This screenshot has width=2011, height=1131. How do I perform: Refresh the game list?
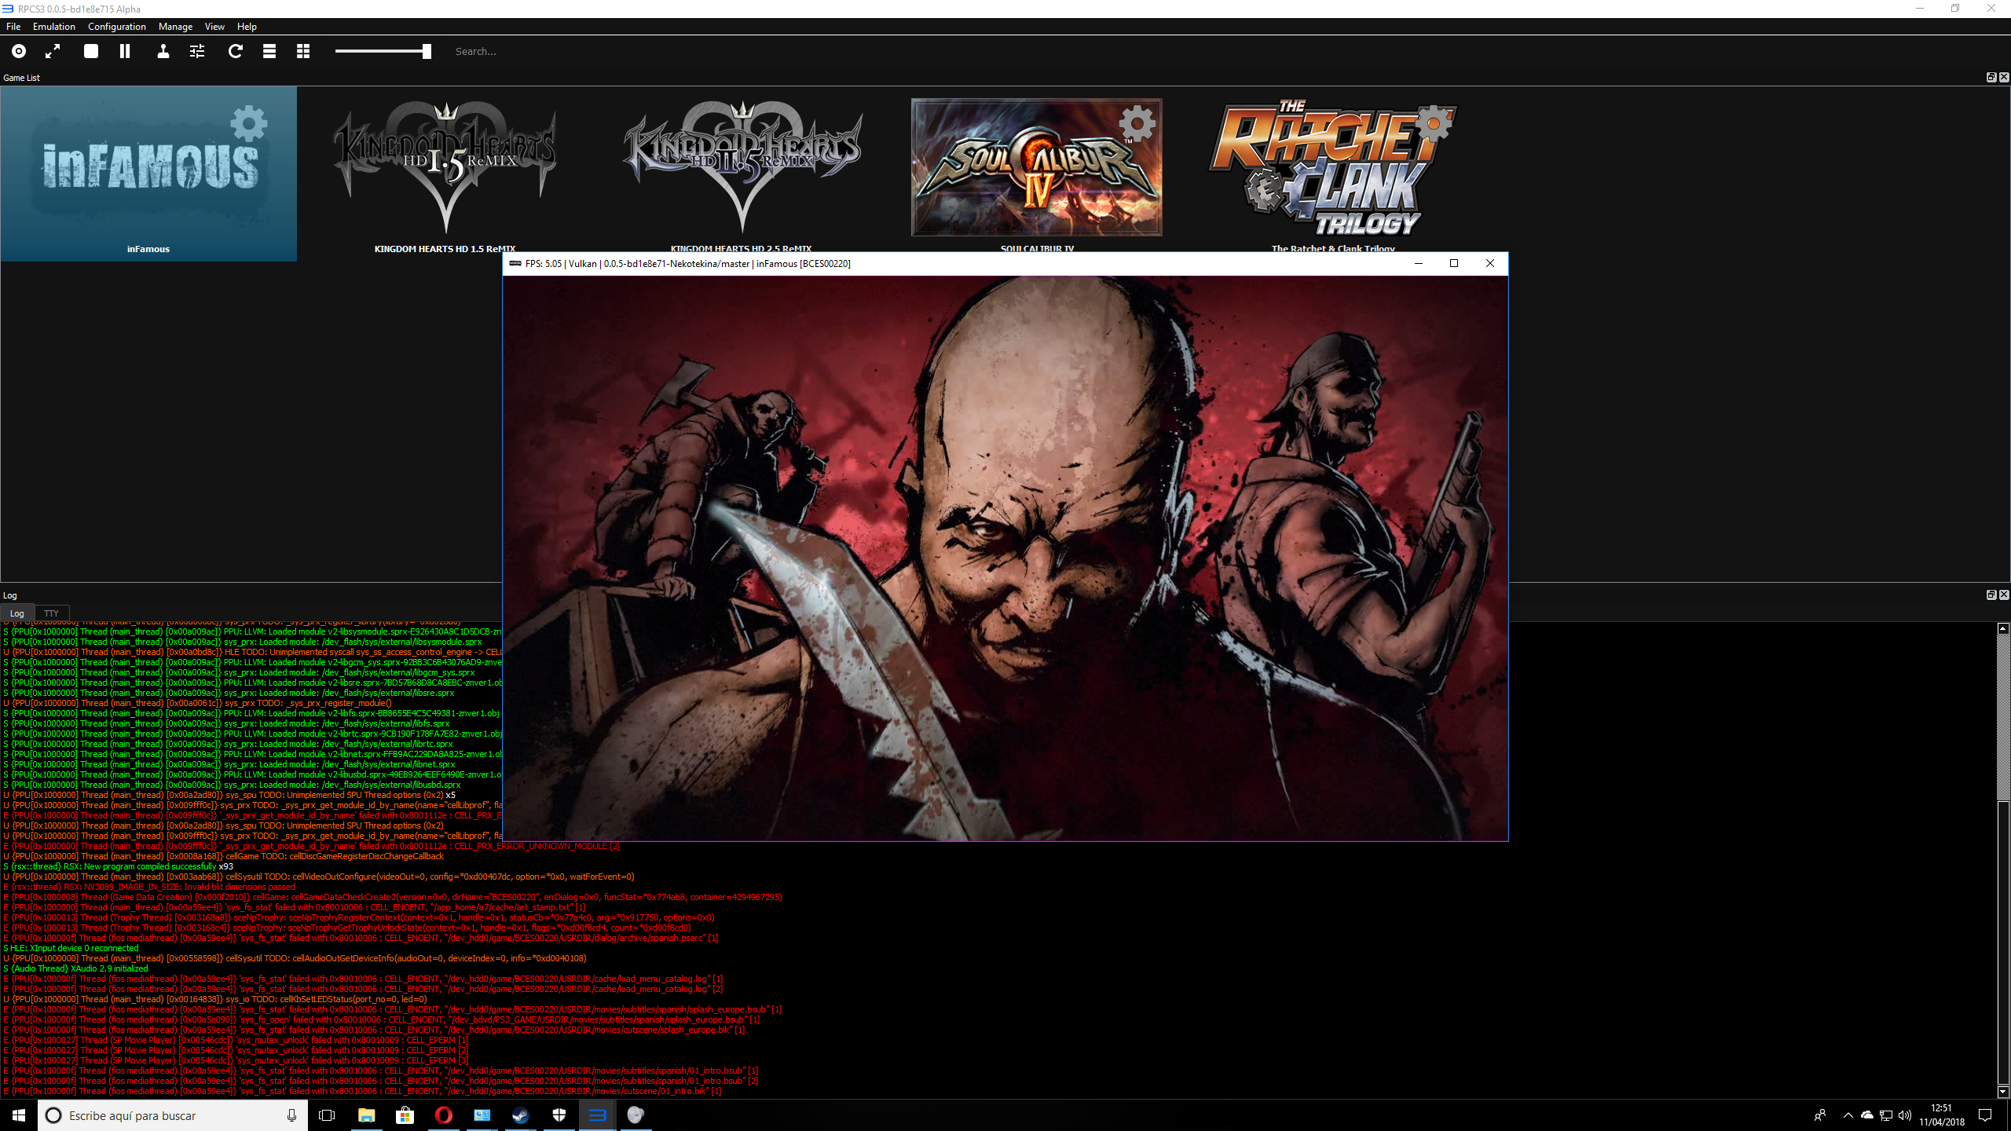coord(235,51)
